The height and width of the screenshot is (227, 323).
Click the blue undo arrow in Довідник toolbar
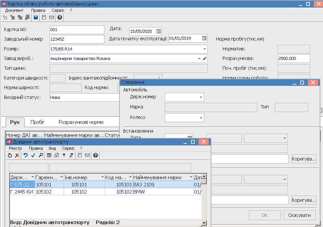(26, 156)
